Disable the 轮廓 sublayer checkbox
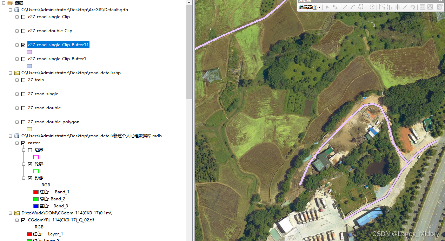Viewport: 445px width, 241px height. tap(30, 164)
